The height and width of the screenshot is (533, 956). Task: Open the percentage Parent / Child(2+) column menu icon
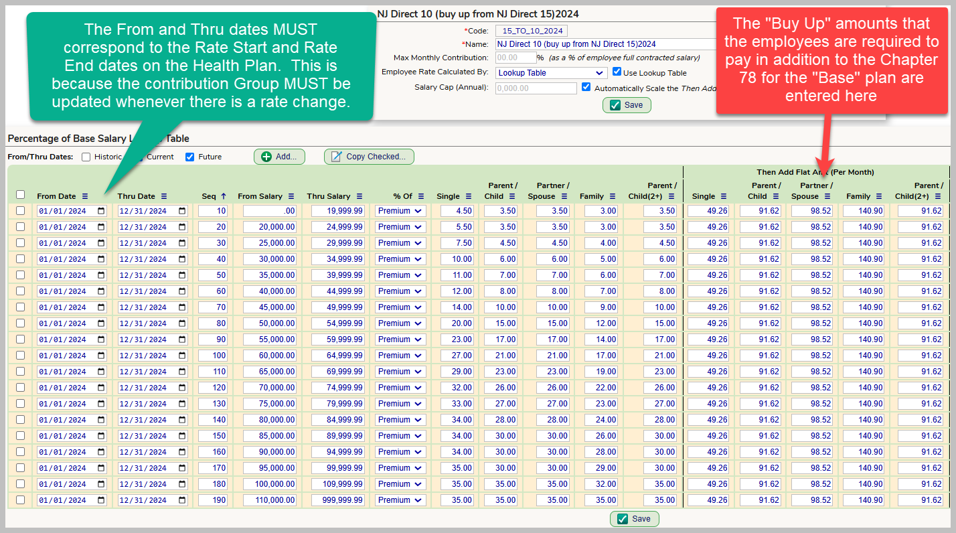coord(673,196)
